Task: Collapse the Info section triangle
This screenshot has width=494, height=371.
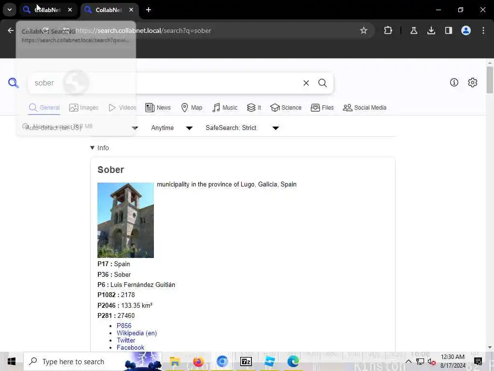Action: [x=92, y=148]
